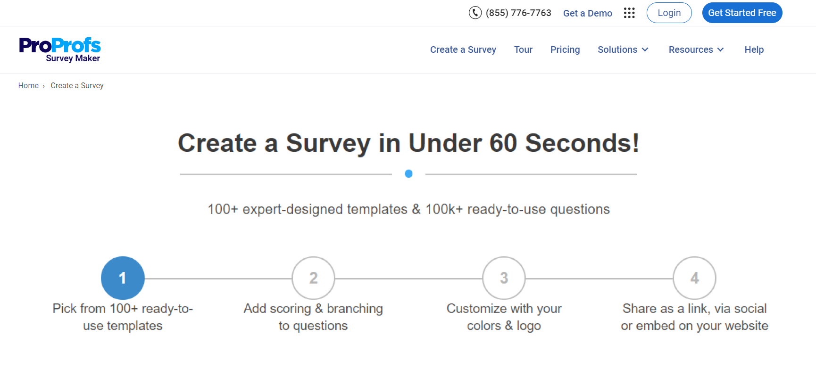816x378 pixels.
Task: Go to the Pricing page
Action: point(565,49)
